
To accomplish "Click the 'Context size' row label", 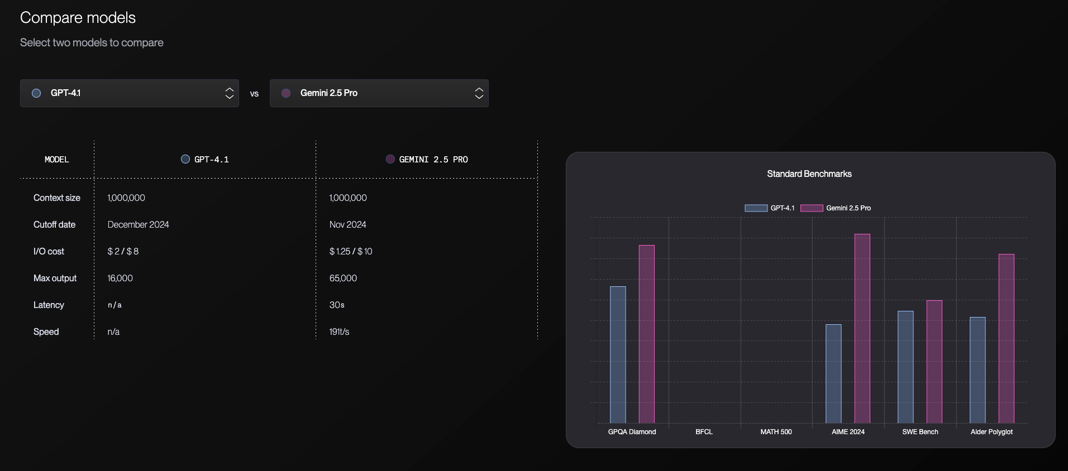I will coord(57,198).
